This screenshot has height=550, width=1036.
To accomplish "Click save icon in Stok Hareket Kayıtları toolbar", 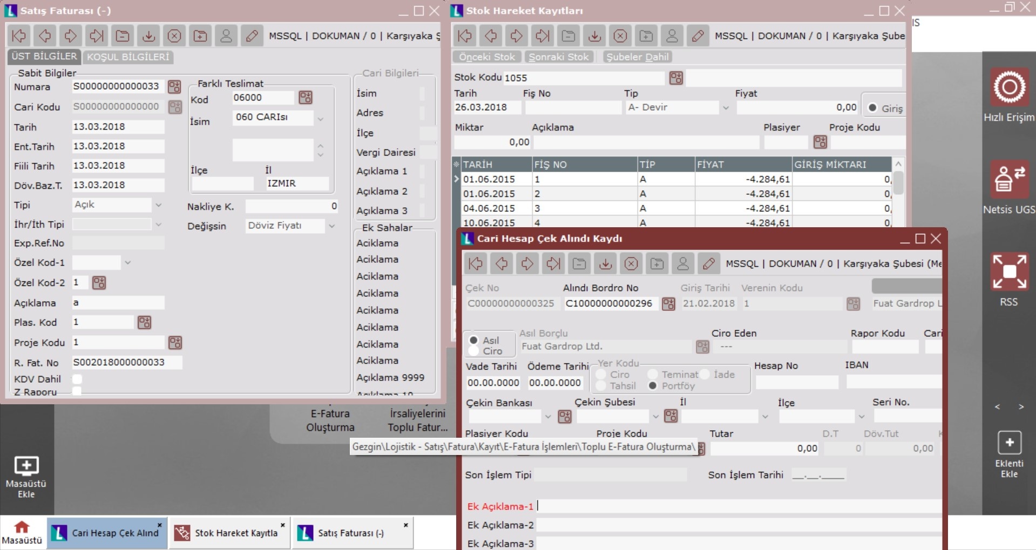I will pos(594,36).
